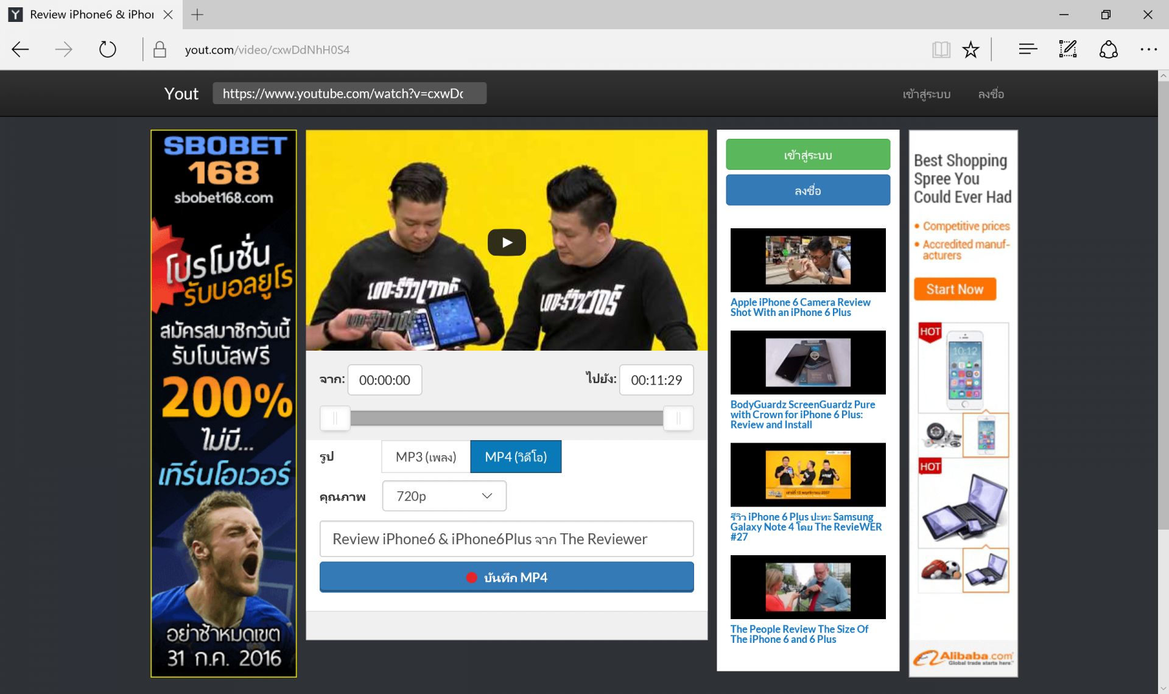Click the site lock security icon
The height and width of the screenshot is (694, 1169).
click(x=160, y=49)
